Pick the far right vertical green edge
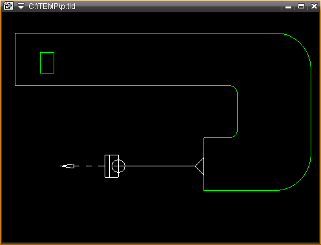This screenshot has height=245, width=321. tap(311, 113)
